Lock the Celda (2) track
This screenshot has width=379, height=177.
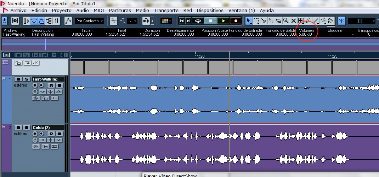(45, 146)
